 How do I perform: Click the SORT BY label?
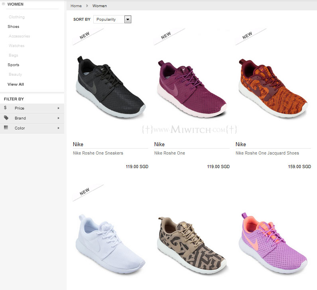[82, 20]
